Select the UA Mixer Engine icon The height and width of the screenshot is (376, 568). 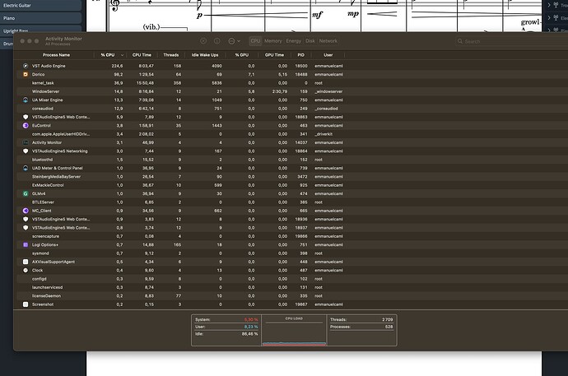pos(26,100)
